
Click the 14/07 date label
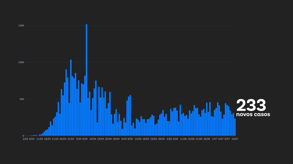point(235,139)
